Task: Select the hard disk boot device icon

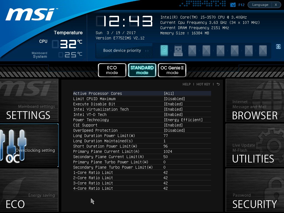Action: 164,50
